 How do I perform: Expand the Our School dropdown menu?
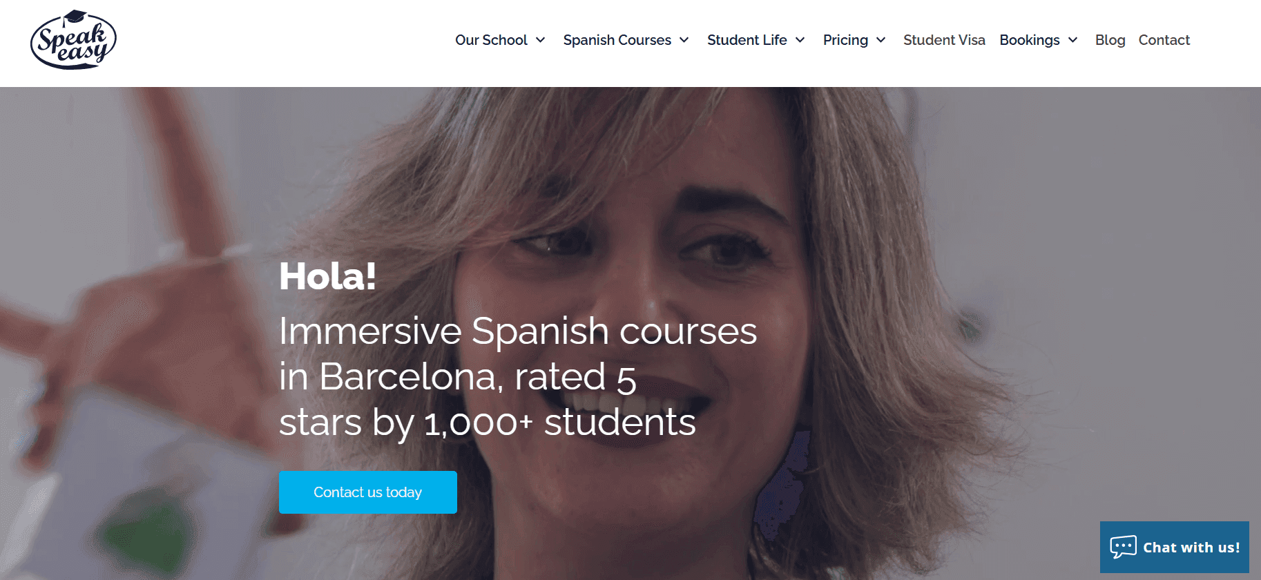[490, 40]
